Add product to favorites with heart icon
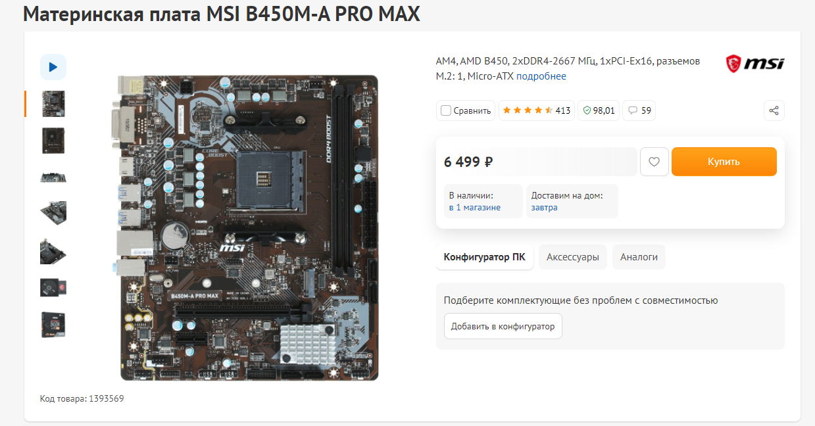Image resolution: width=815 pixels, height=426 pixels. [654, 162]
